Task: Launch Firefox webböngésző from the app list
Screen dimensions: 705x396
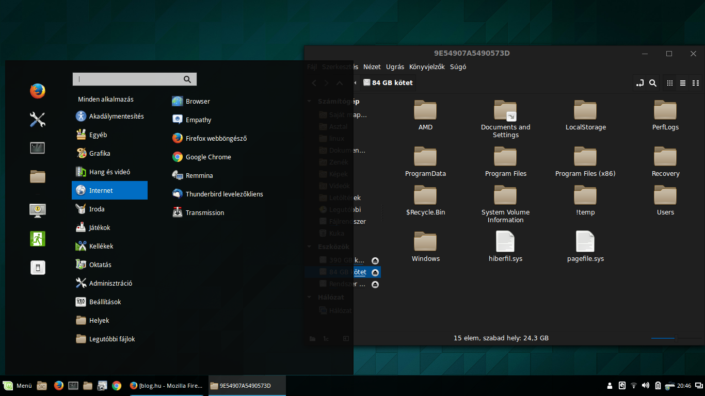Action: click(210, 138)
